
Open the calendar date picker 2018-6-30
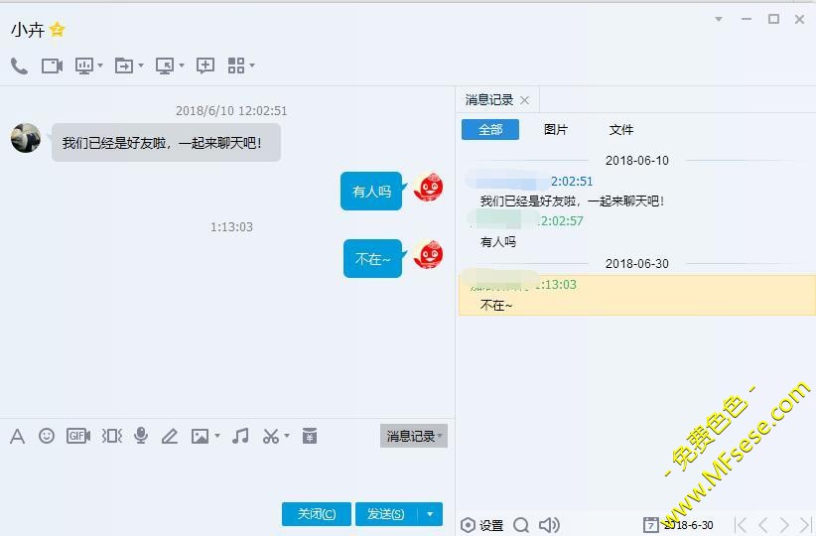[678, 524]
